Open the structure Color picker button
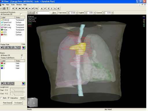 tap(24, 47)
